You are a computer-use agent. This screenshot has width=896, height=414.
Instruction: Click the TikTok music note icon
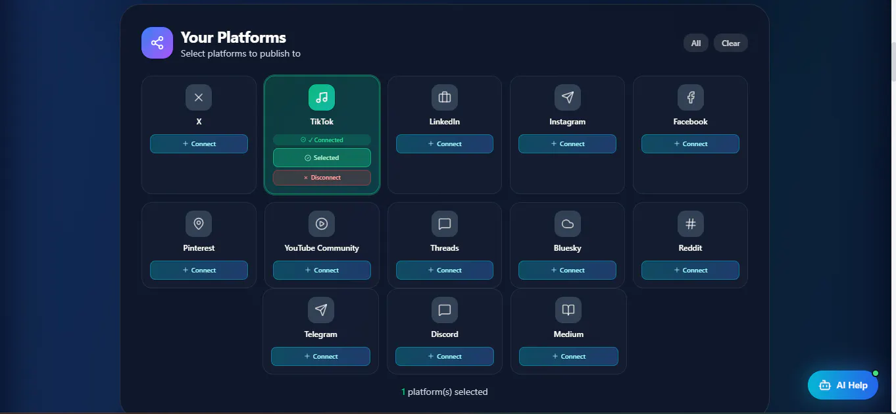tap(322, 97)
